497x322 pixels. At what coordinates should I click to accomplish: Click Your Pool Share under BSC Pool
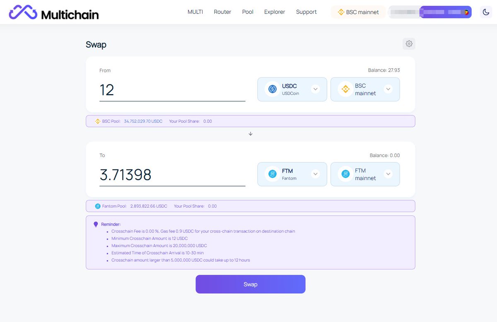[x=191, y=121]
